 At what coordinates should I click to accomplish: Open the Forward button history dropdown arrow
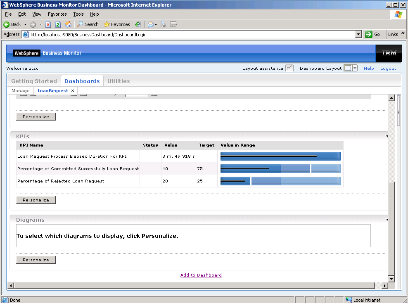(40, 24)
